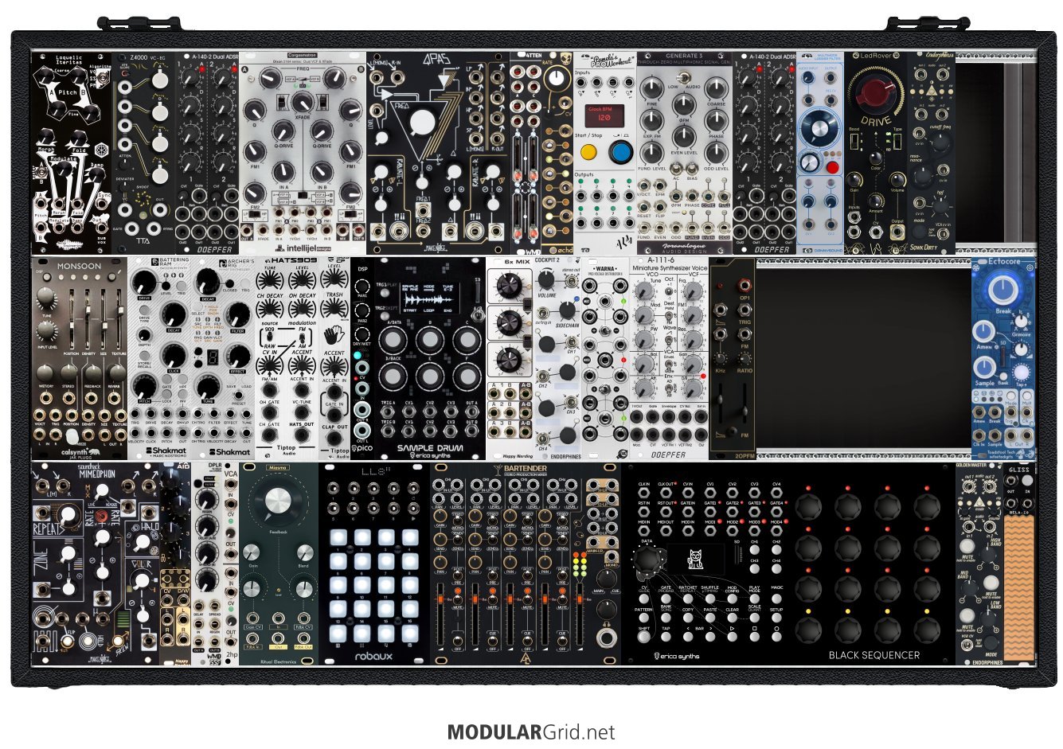Click pad 1 on the robaux LL8
Viewport: 1063px width, 749px height.
click(x=338, y=539)
